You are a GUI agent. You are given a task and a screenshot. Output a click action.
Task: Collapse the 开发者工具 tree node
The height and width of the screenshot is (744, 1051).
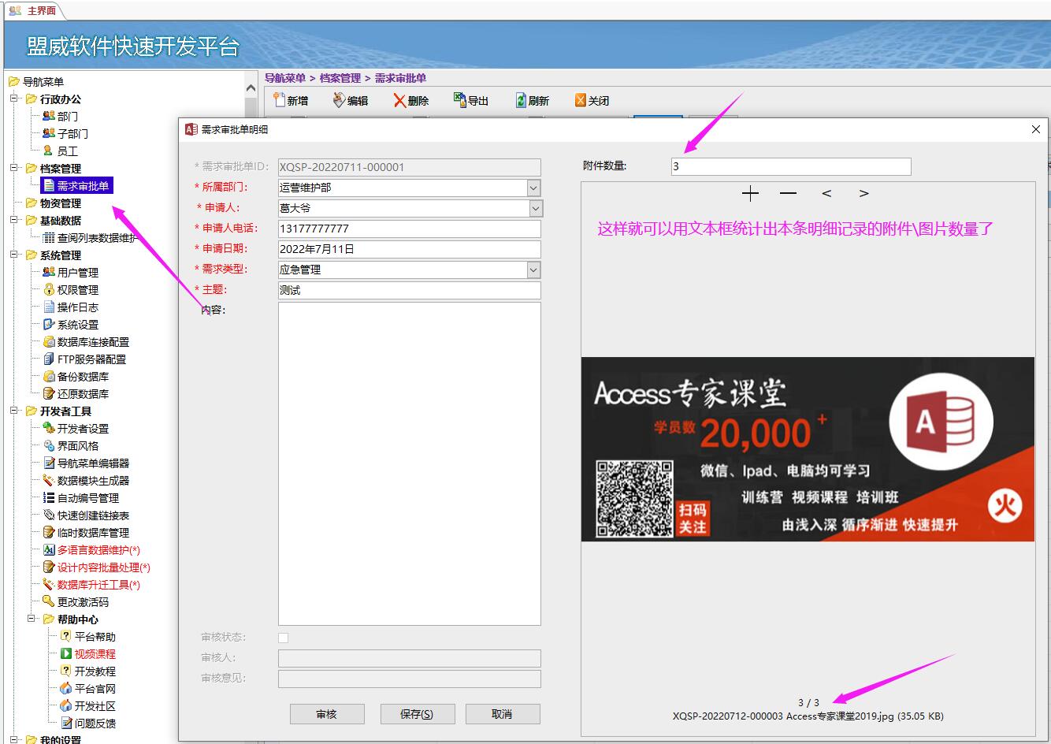(x=14, y=411)
